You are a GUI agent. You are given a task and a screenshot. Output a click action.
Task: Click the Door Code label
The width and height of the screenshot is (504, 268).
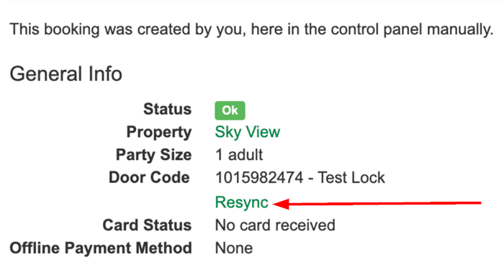tap(149, 178)
